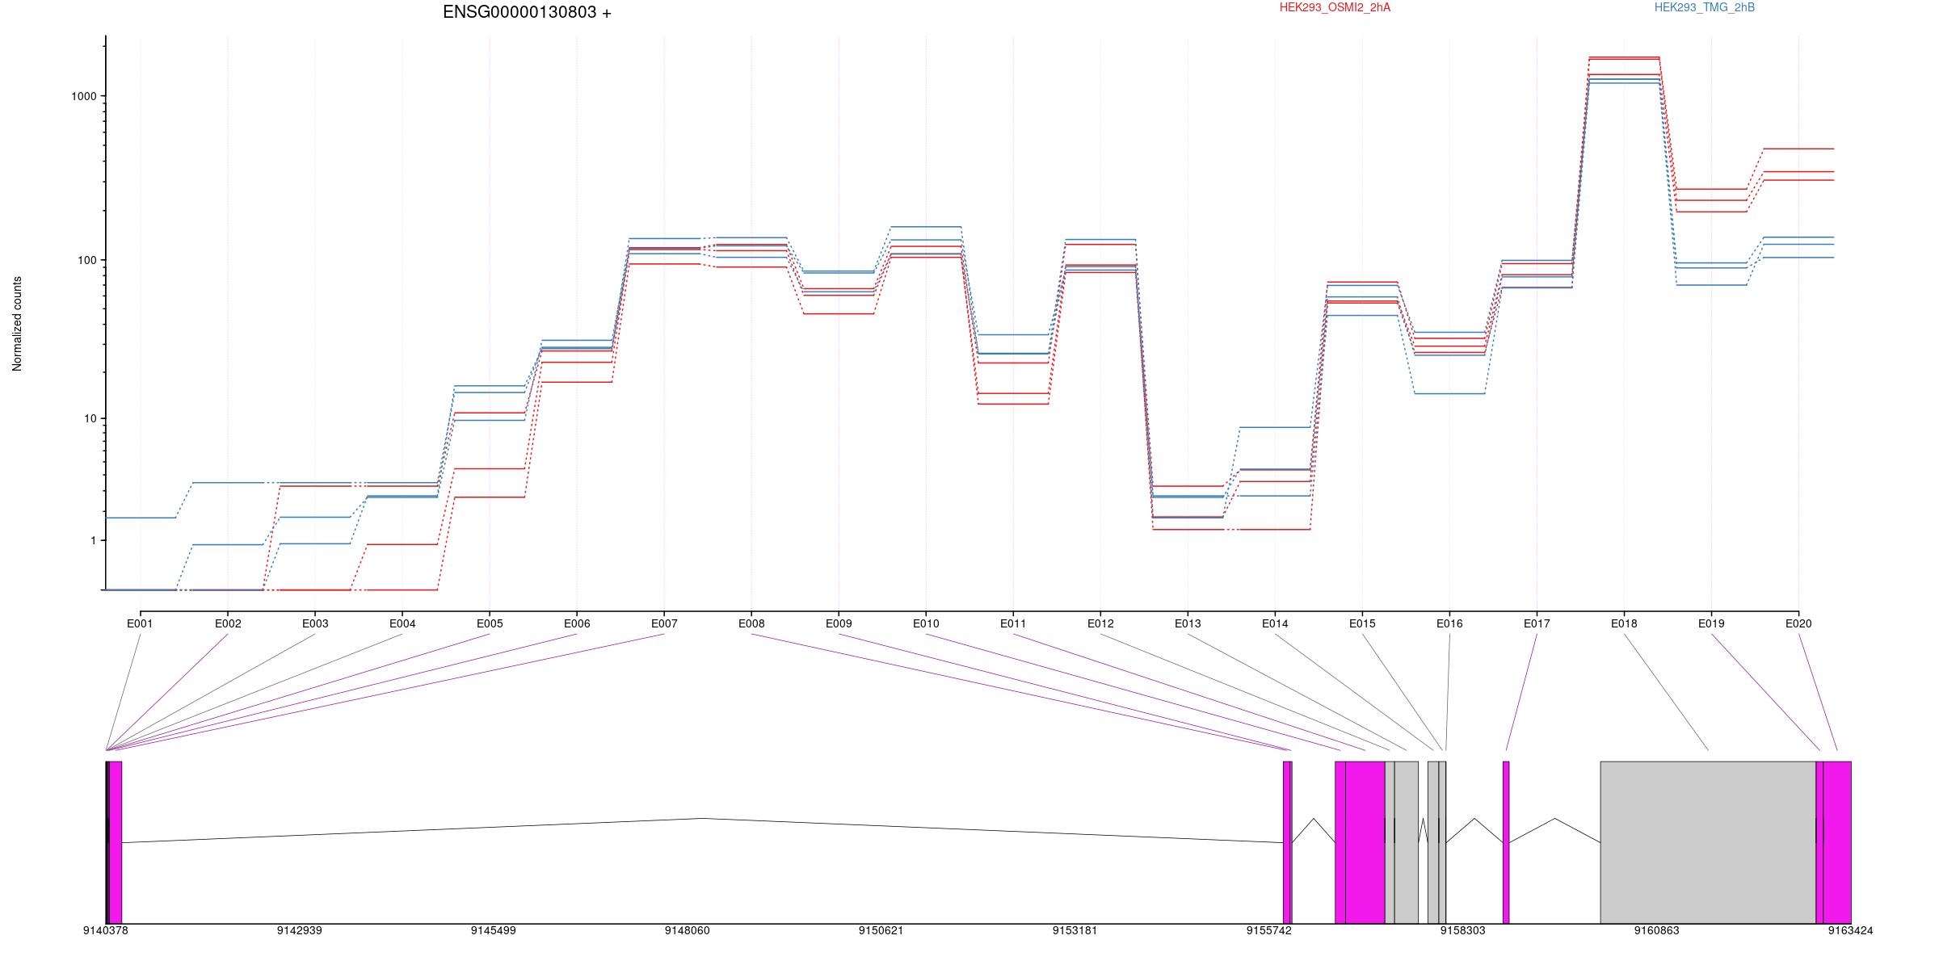Select exon label E002
This screenshot has width=1939, height=969.
pyautogui.click(x=228, y=623)
